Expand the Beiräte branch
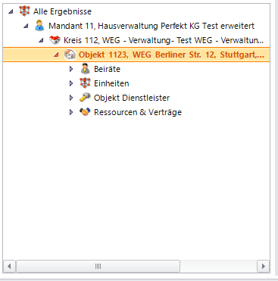278x281 pixels. 71,69
